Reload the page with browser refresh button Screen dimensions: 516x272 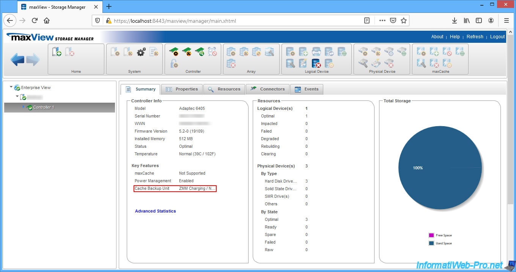(x=35, y=20)
